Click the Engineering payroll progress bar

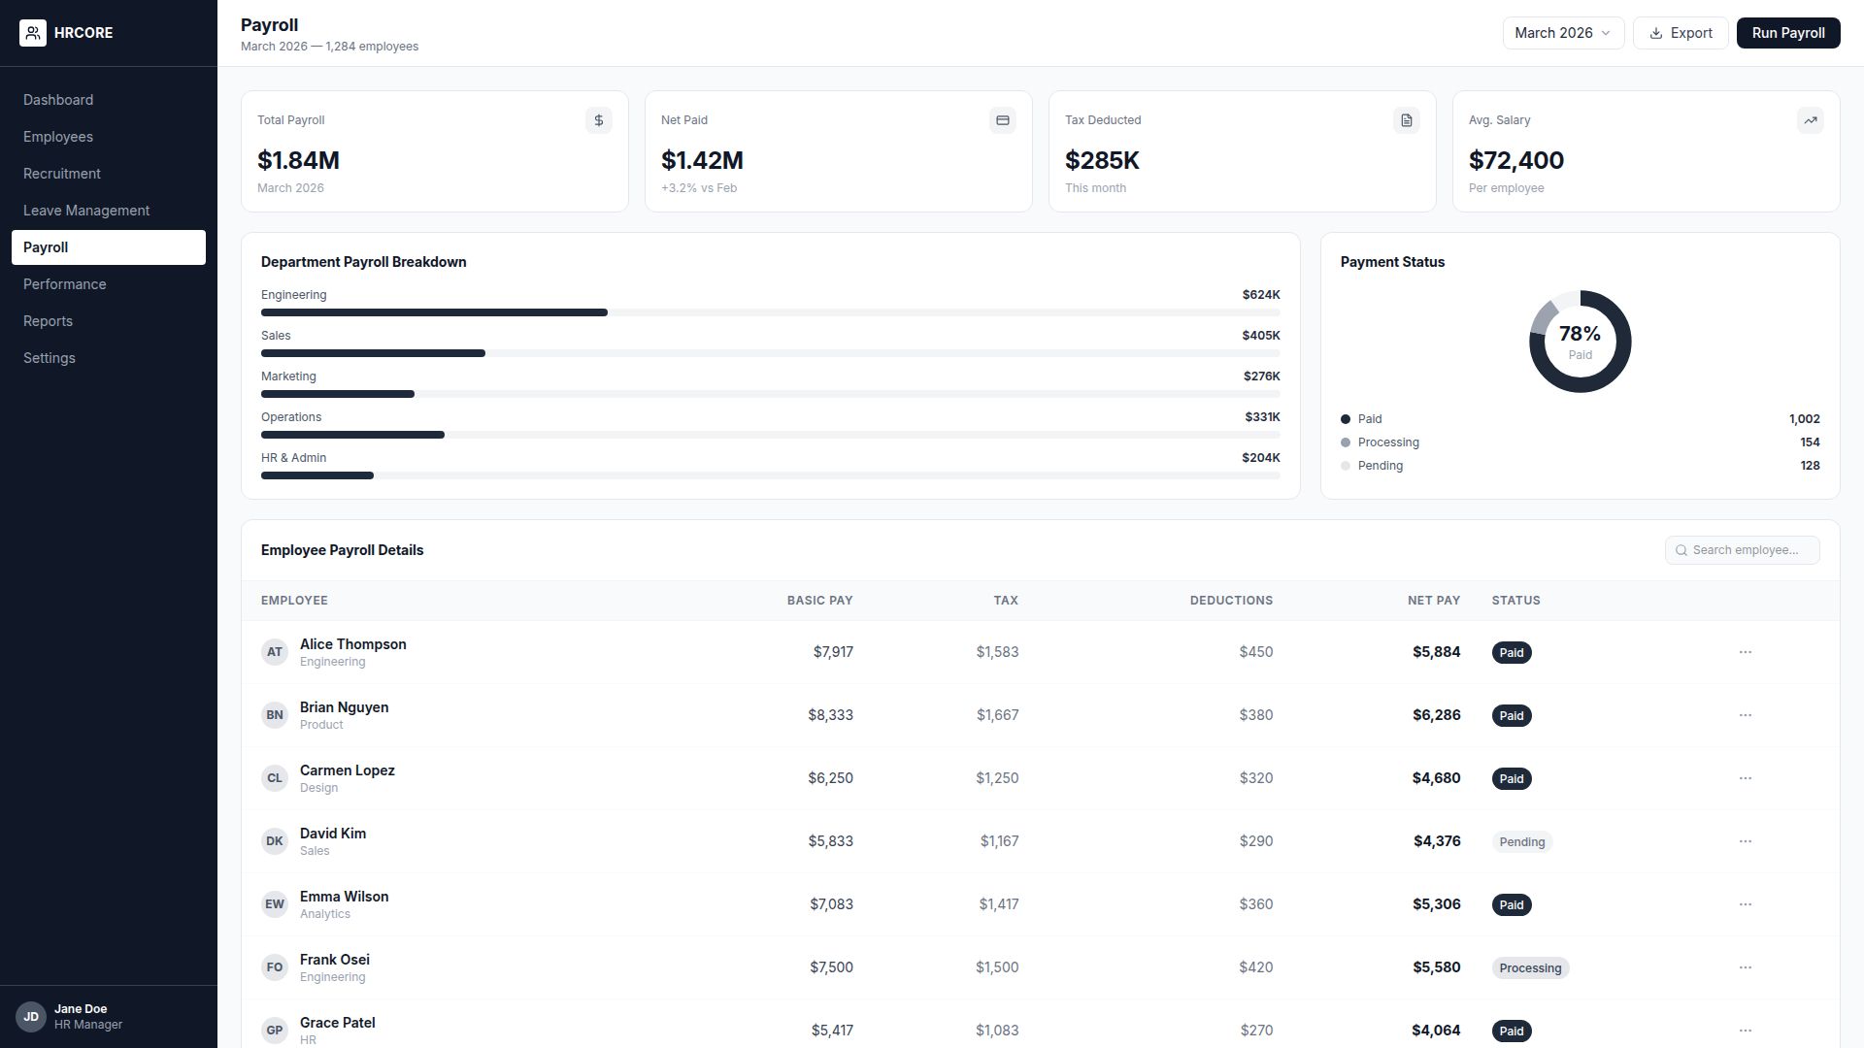click(771, 312)
